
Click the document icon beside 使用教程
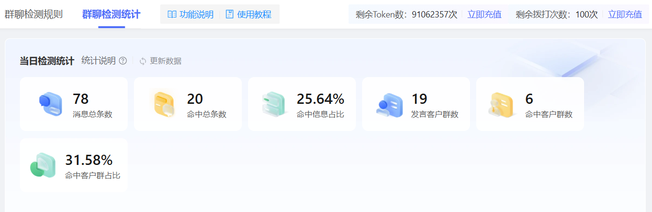tap(230, 15)
